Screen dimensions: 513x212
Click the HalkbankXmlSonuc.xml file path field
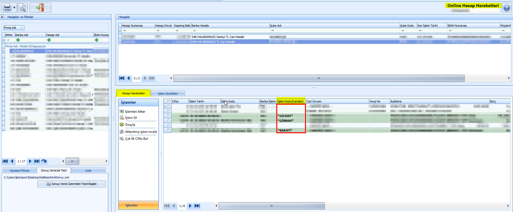coord(36,177)
